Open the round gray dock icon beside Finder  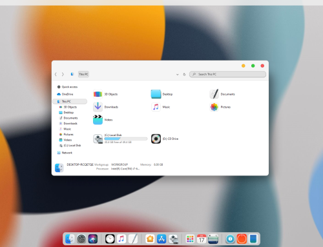pos(81,239)
